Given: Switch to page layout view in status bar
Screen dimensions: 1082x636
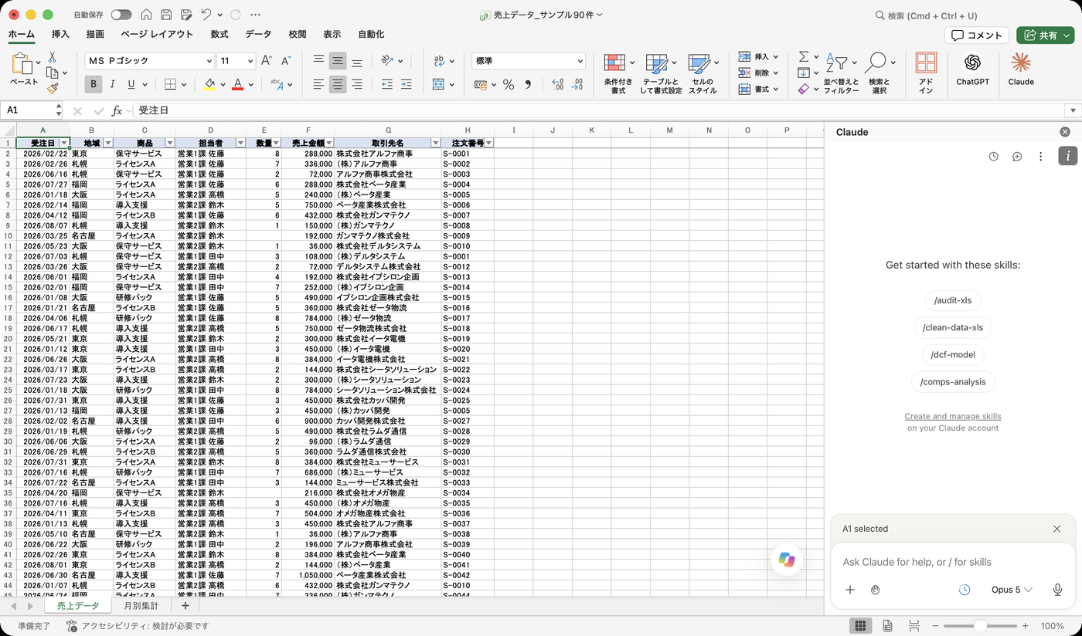Looking at the screenshot, I should [x=887, y=626].
